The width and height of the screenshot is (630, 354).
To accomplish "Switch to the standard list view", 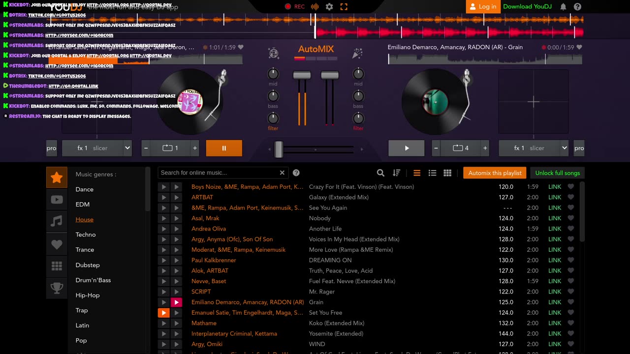I will [x=417, y=173].
